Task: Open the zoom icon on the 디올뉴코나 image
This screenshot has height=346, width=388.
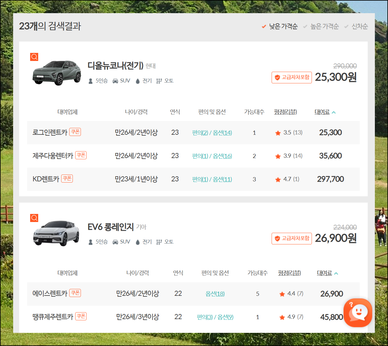Action: [34, 57]
